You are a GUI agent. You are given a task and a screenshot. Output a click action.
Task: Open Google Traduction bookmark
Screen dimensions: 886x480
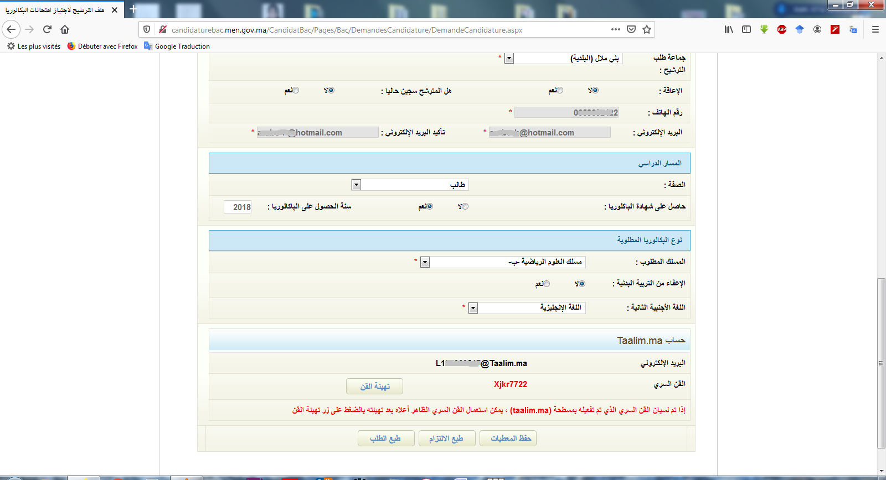177,46
